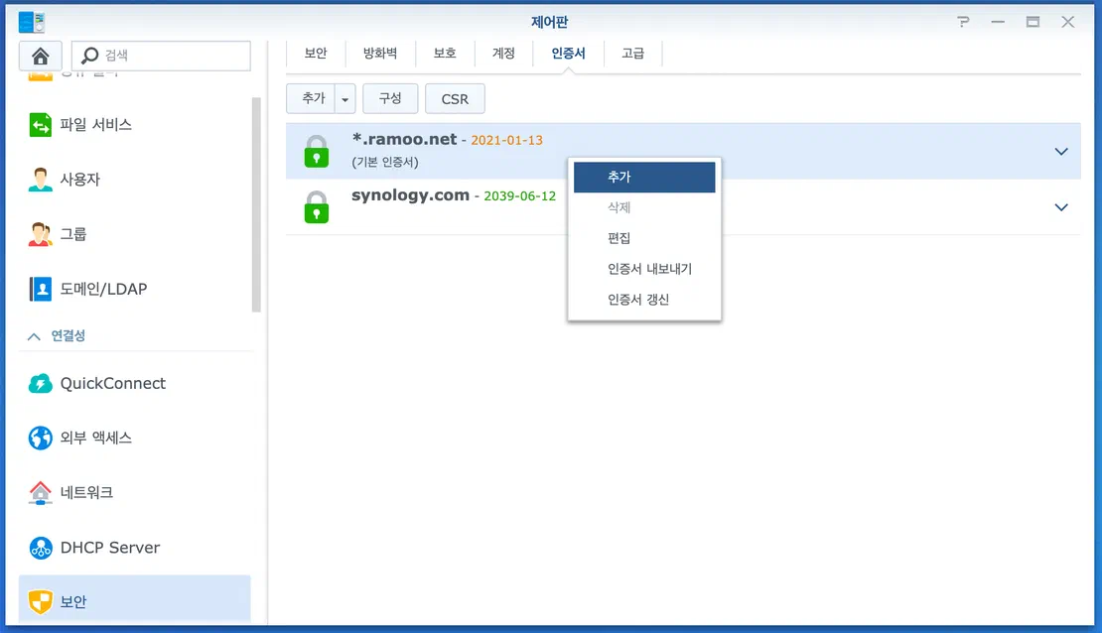The image size is (1102, 633).
Task: Choose 삭제 in the context menu
Action: pyautogui.click(x=644, y=207)
